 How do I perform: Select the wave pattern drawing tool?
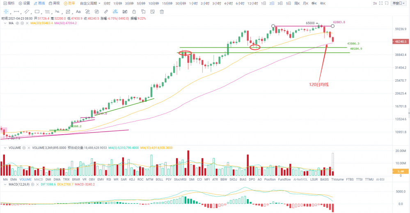[57, 12]
